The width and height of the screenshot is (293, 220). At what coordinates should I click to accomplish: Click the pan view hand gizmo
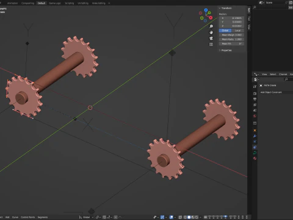[211, 32]
